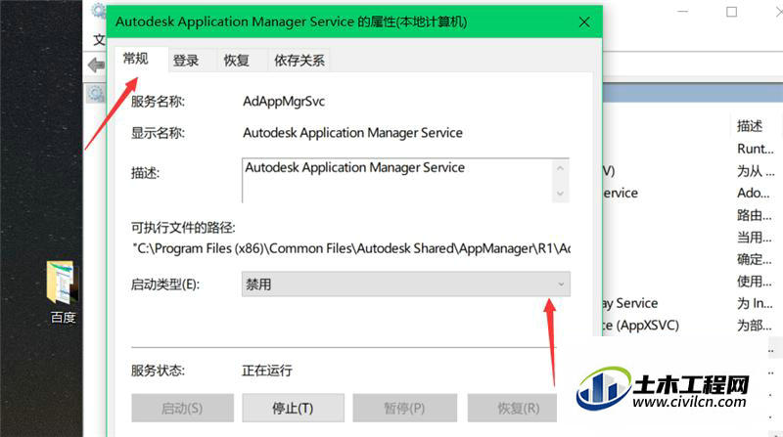Select the executable path text
Image resolution: width=783 pixels, height=437 pixels.
click(x=351, y=248)
